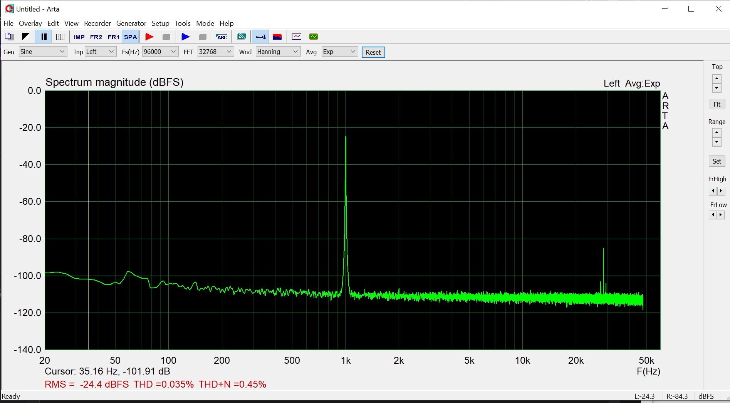Open the Generator menu

point(131,23)
